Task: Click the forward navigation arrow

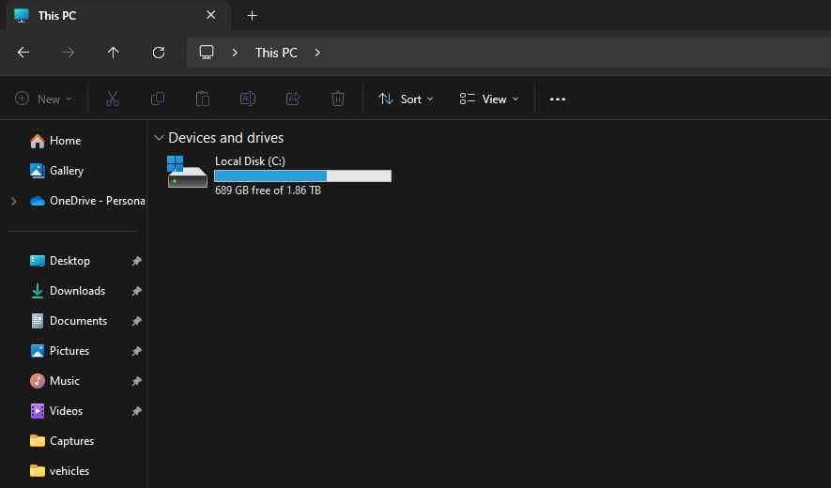Action: pos(69,53)
